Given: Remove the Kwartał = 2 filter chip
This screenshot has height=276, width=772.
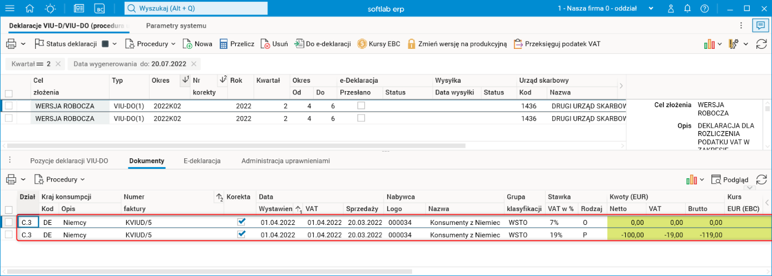Looking at the screenshot, I should tap(58, 64).
